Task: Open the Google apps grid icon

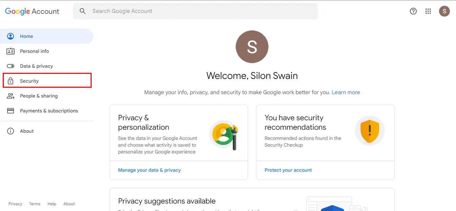Action: click(428, 11)
